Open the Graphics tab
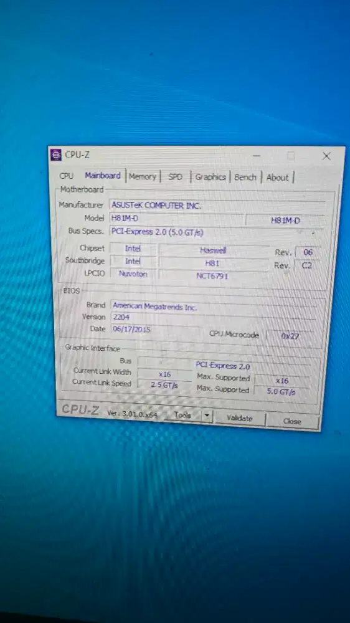This screenshot has height=623, width=350. (x=210, y=177)
